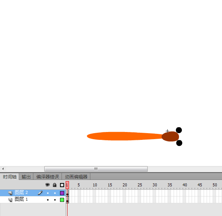This screenshot has width=222, height=216.
Task: Click the outline square icon in the timeline header
Action: [x=62, y=185]
